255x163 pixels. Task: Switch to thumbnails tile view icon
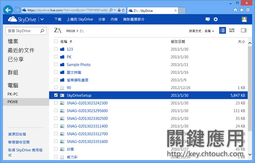(232, 31)
